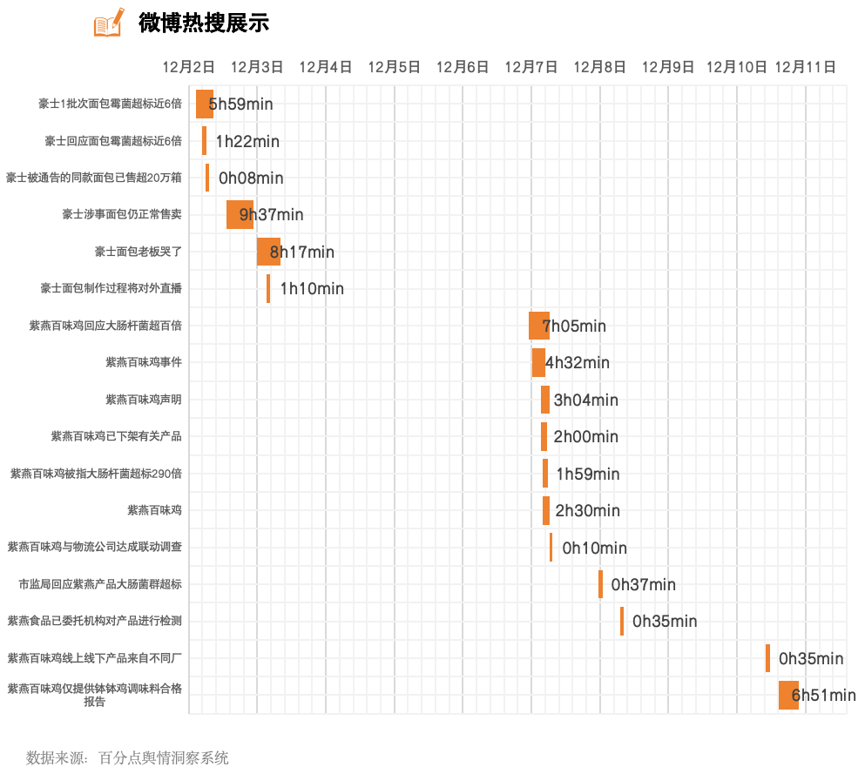
Task: Click the duration text 1h59min
Action: point(588,474)
